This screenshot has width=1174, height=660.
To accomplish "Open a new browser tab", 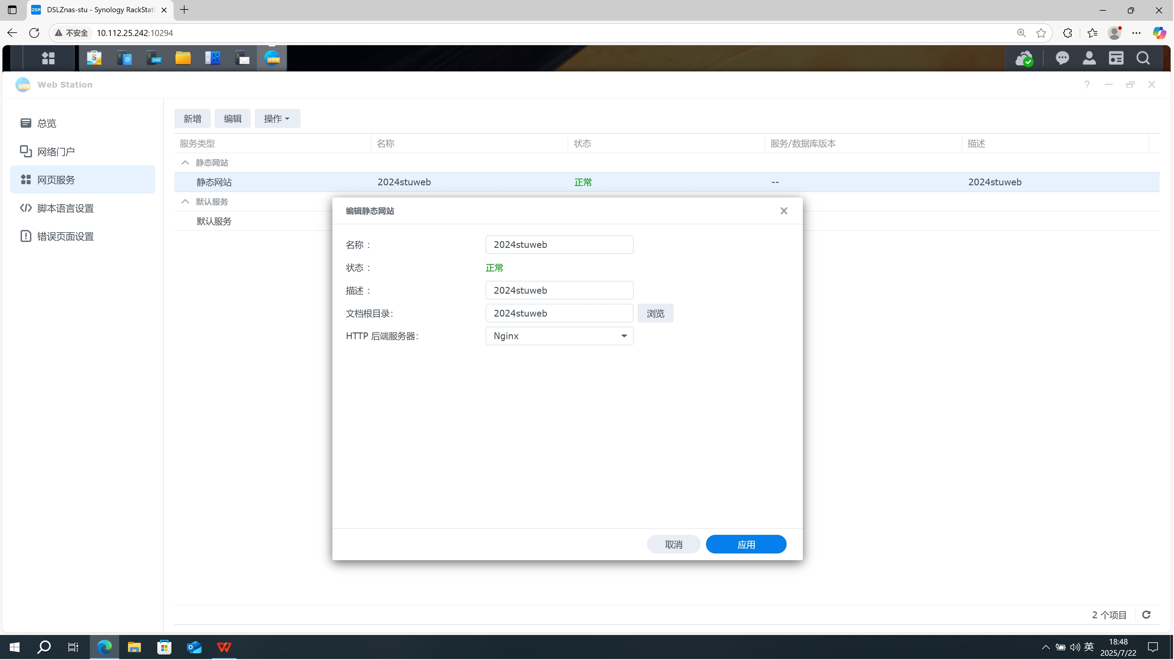I will click(x=184, y=9).
